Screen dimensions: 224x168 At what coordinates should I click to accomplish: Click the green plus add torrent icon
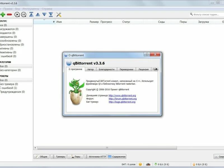pyautogui.click(x=3, y=15)
